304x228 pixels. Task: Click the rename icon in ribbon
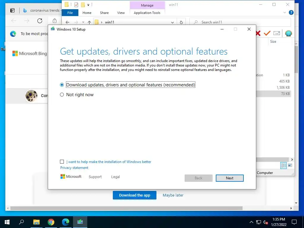pos(277,33)
